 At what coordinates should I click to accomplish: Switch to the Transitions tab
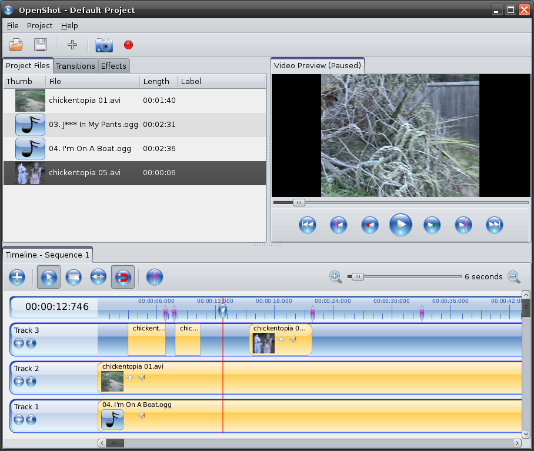tap(75, 66)
